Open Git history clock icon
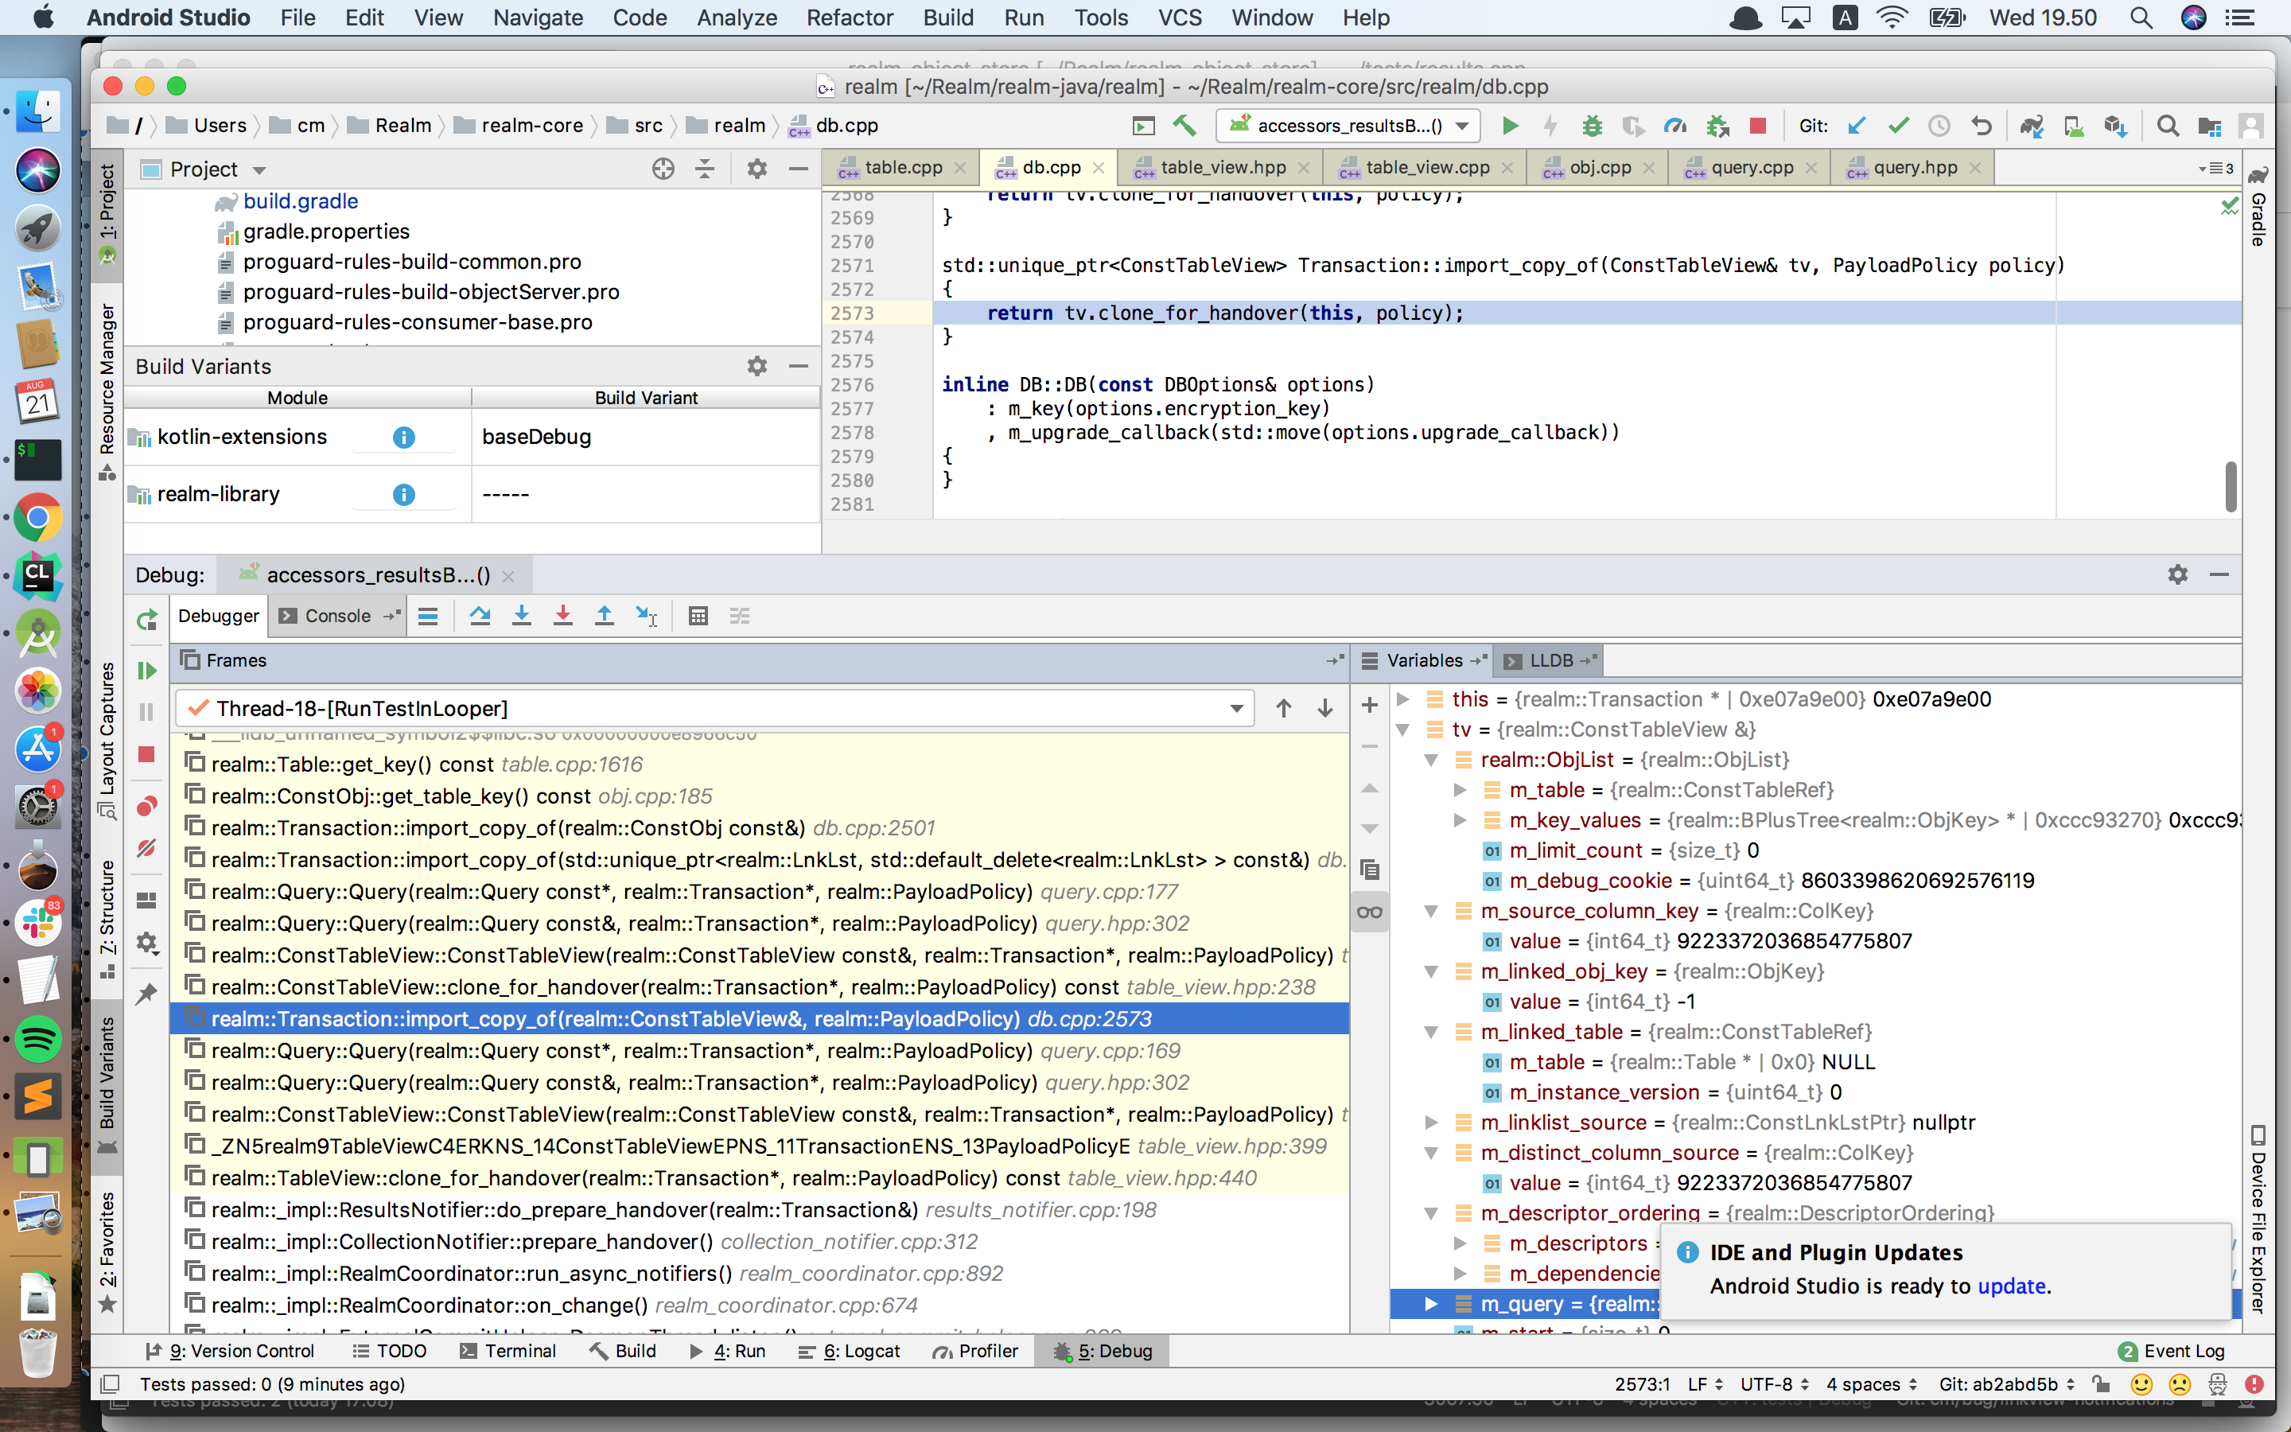Image resolution: width=2291 pixels, height=1432 pixels. pos(1939,126)
